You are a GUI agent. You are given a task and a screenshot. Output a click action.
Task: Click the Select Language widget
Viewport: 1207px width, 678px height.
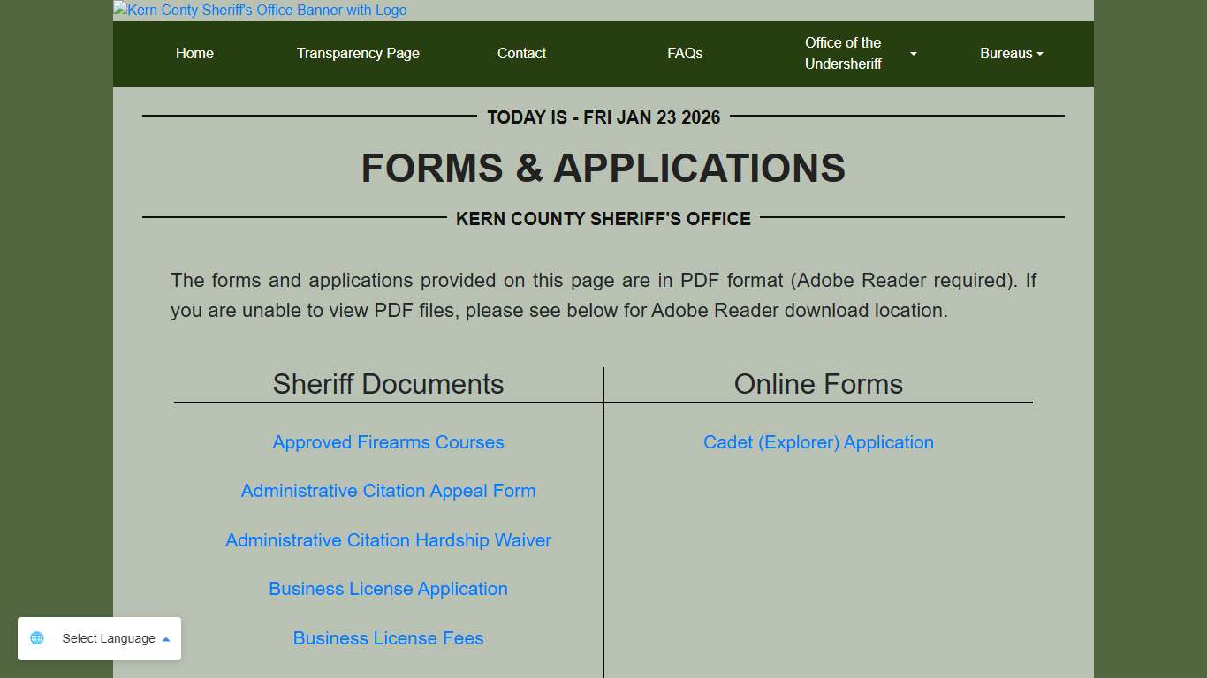100,638
